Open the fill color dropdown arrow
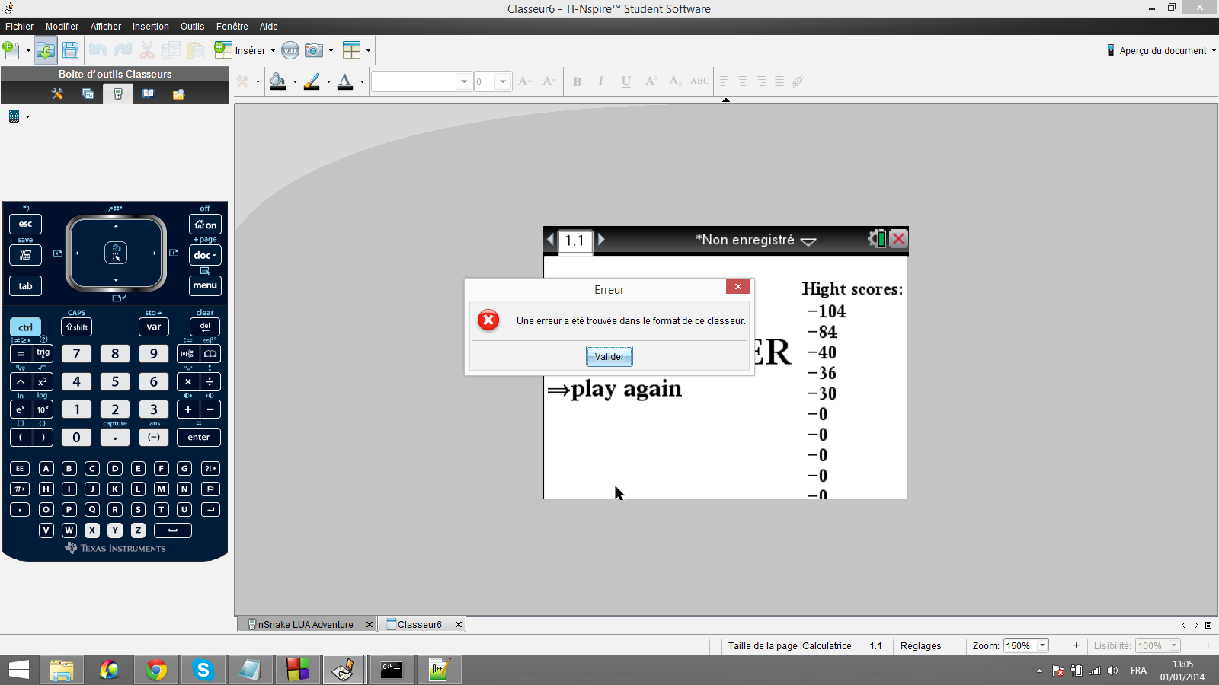The width and height of the screenshot is (1219, 685). tap(294, 81)
